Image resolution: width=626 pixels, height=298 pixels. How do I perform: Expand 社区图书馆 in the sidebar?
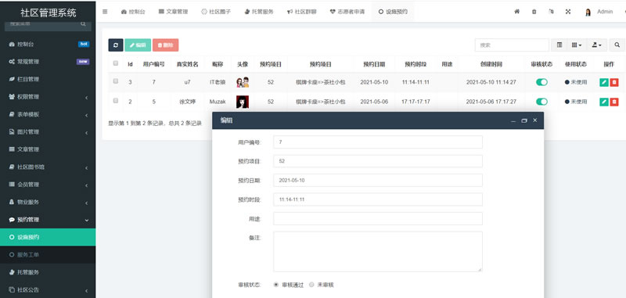48,167
